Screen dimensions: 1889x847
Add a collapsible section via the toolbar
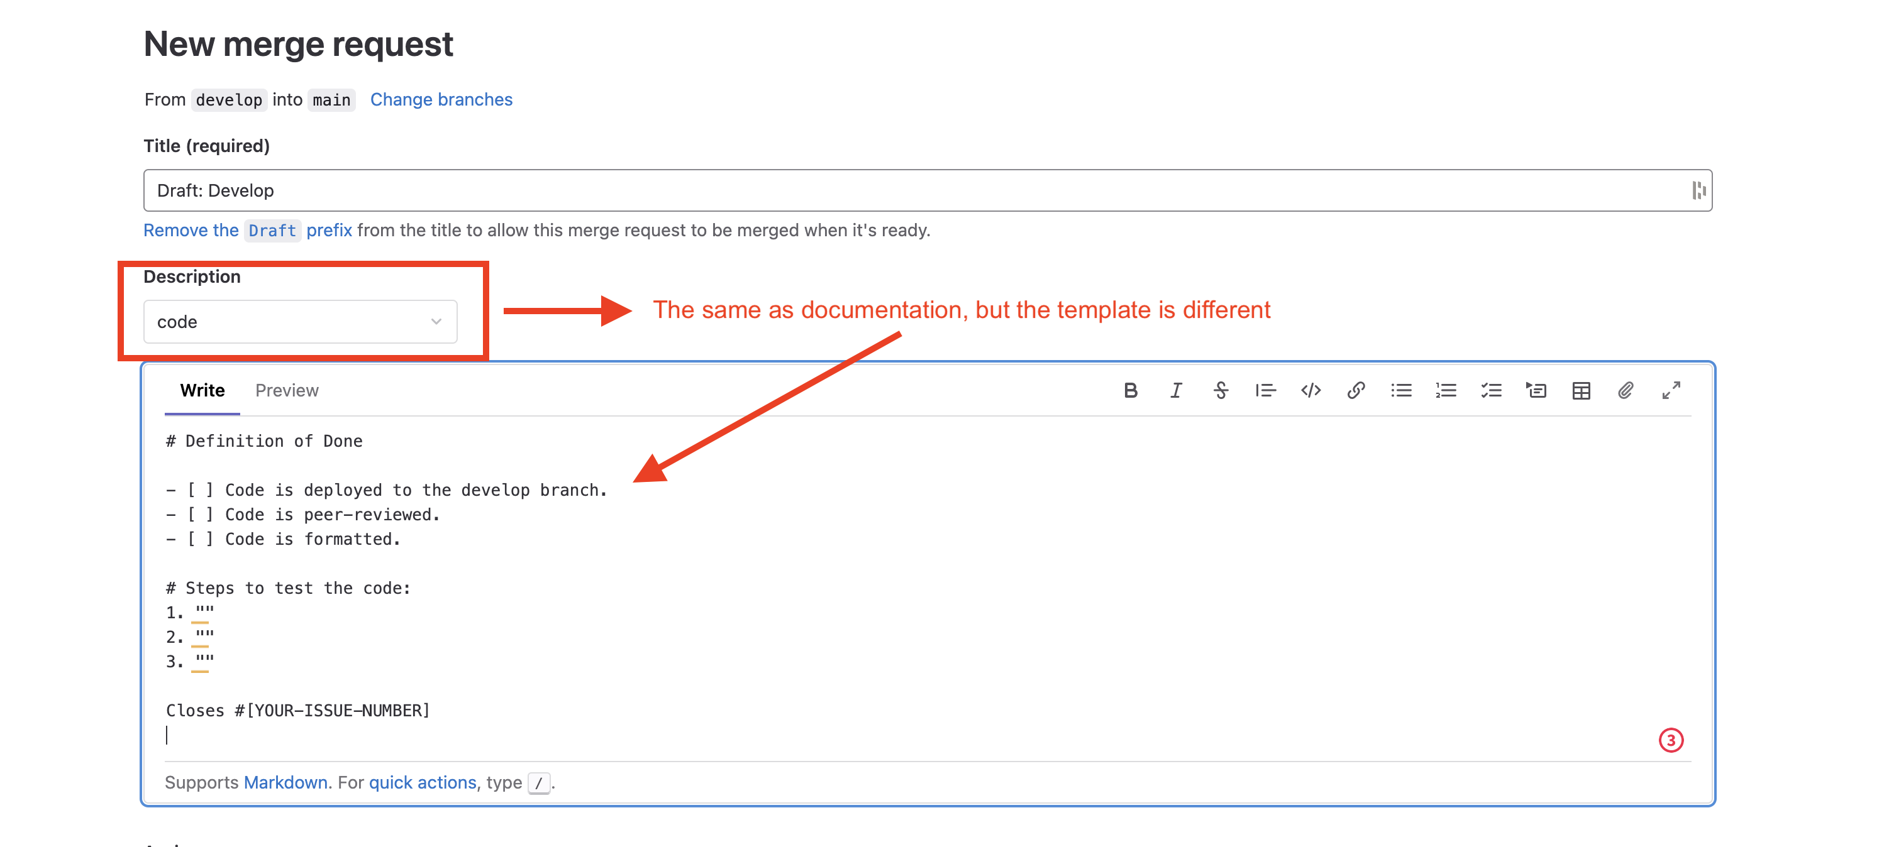[x=1536, y=391]
